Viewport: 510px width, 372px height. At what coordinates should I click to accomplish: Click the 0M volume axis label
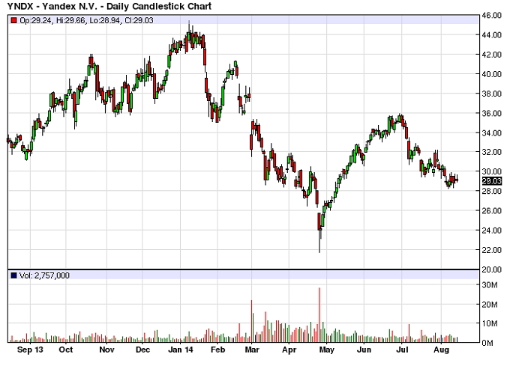(488, 343)
